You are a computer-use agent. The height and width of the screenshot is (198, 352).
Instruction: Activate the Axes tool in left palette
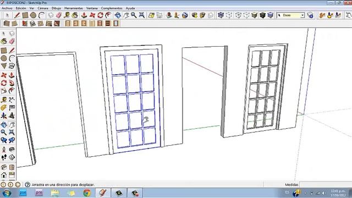click(x=4, y=116)
